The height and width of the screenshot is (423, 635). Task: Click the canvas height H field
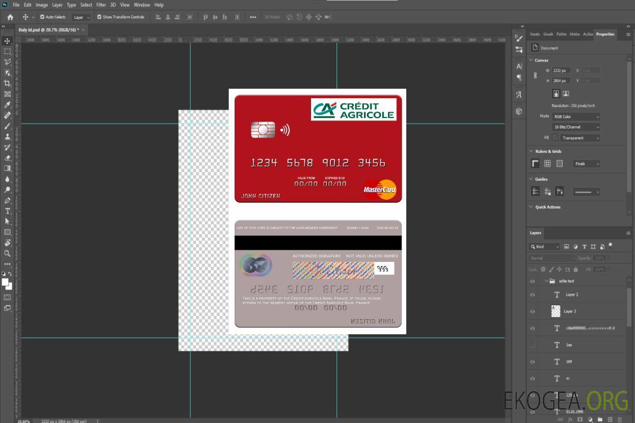pyautogui.click(x=561, y=81)
